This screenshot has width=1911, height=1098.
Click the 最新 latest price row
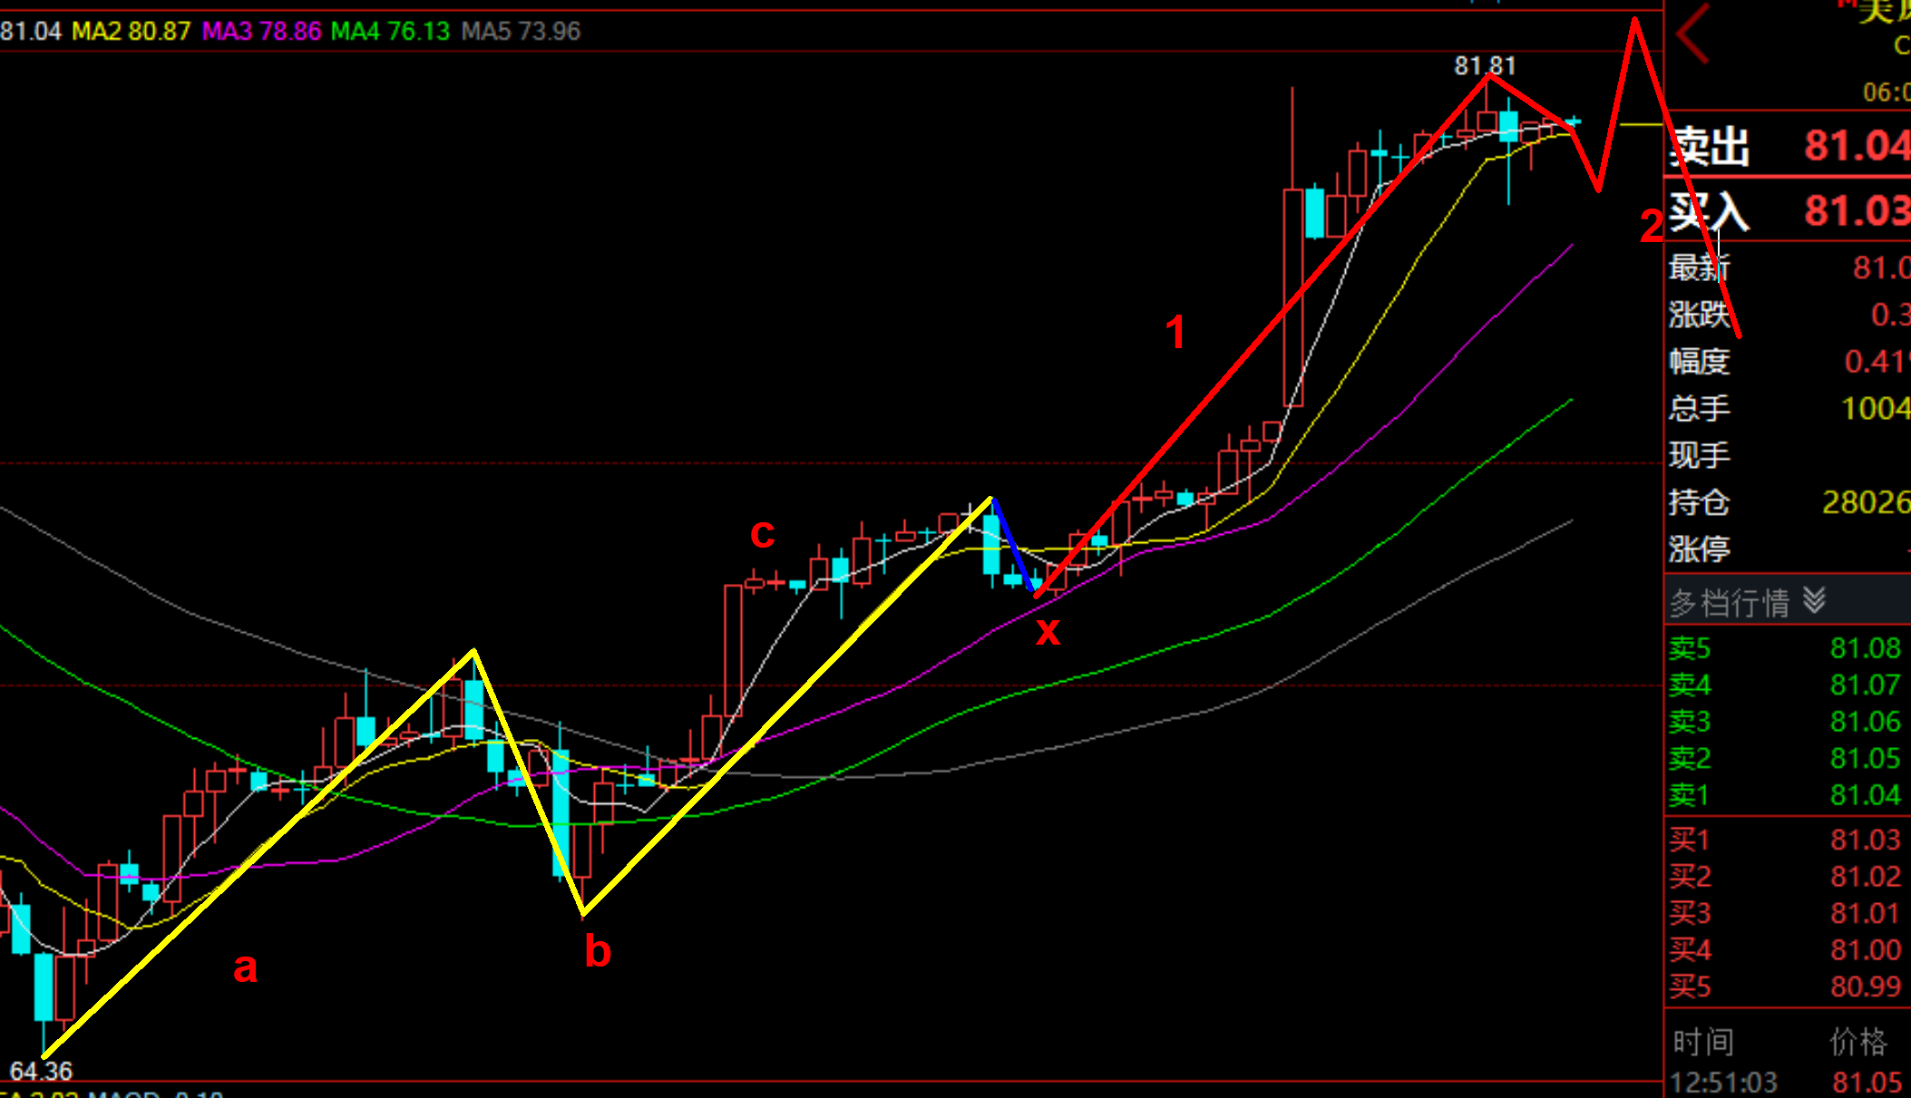click(x=1789, y=267)
